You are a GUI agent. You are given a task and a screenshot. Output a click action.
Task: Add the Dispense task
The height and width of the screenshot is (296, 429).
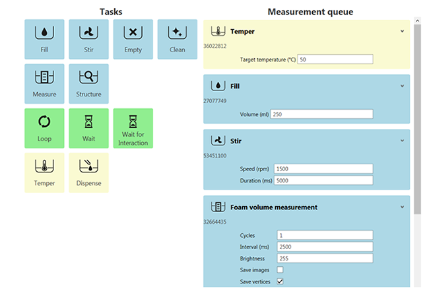coord(88,172)
